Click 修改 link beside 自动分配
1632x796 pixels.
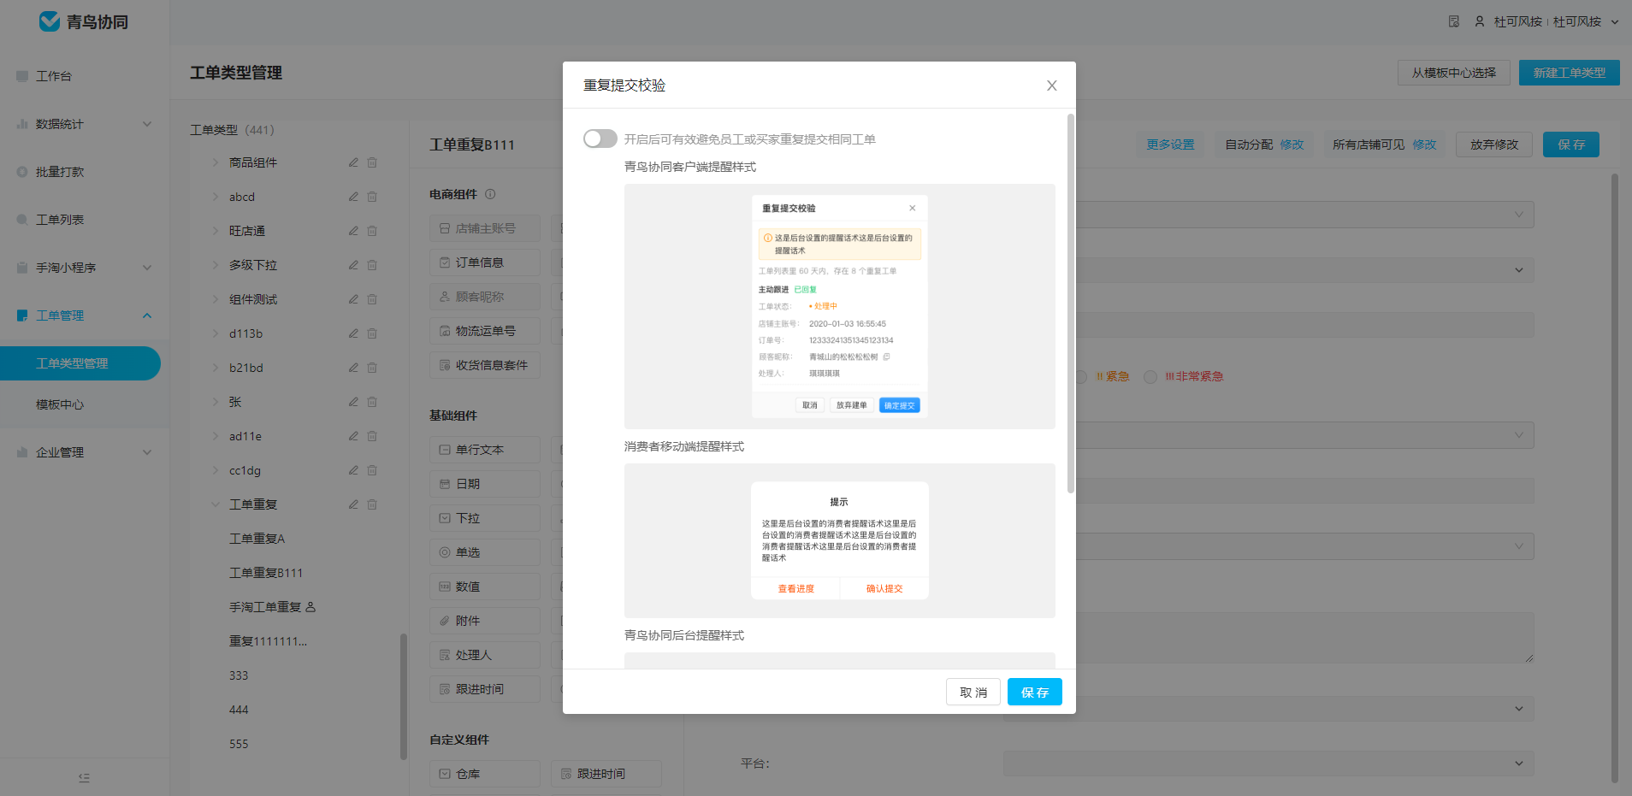point(1292,144)
